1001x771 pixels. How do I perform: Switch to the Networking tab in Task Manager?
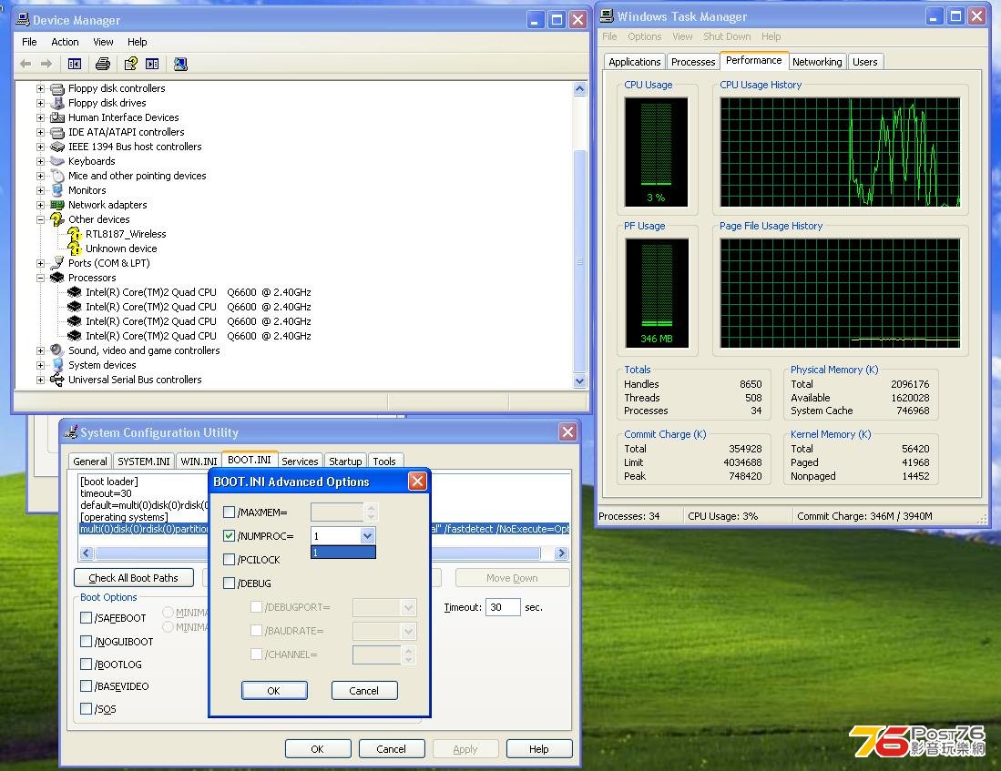[816, 62]
